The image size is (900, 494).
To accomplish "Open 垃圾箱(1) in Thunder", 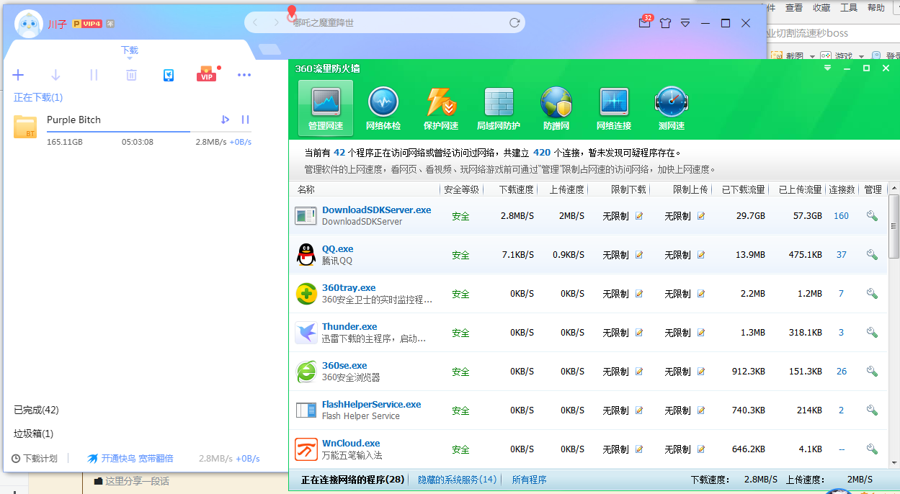I will pos(33,434).
